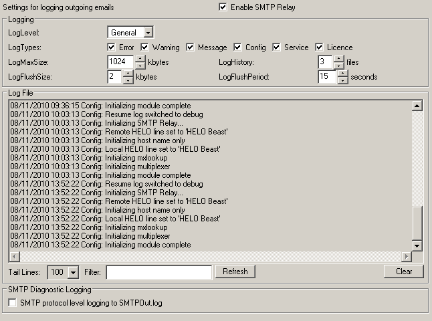Open the LogLevel dropdown
This screenshot has width=432, height=321.
coord(148,32)
